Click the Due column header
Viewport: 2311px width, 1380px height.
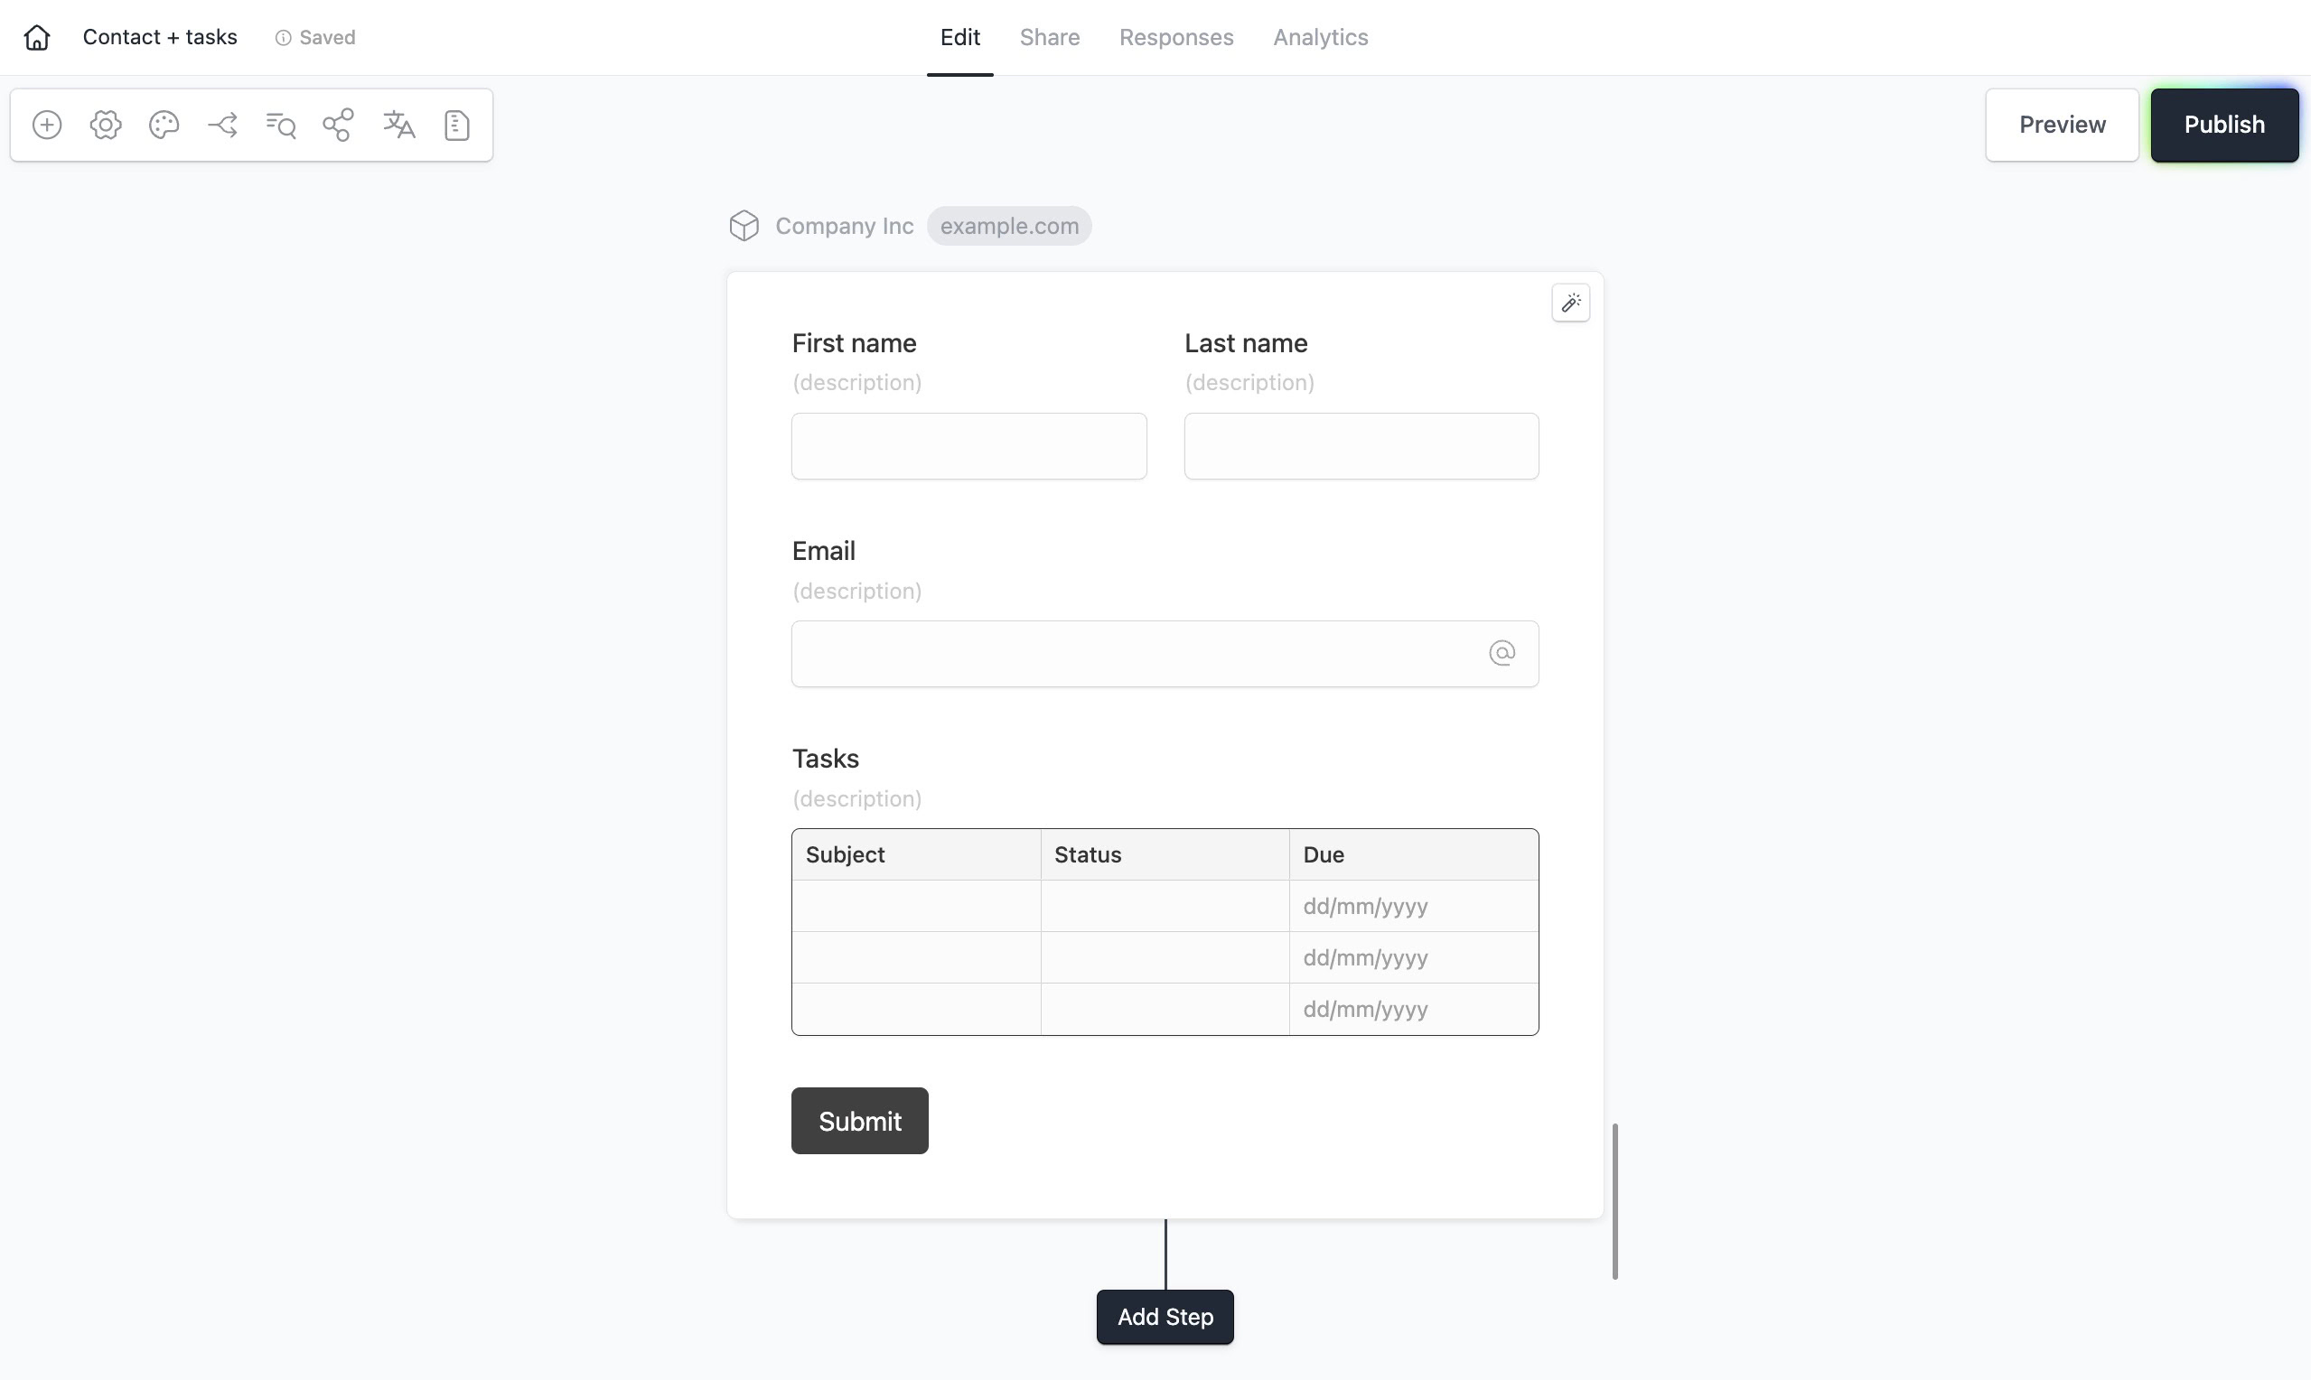[x=1414, y=853]
